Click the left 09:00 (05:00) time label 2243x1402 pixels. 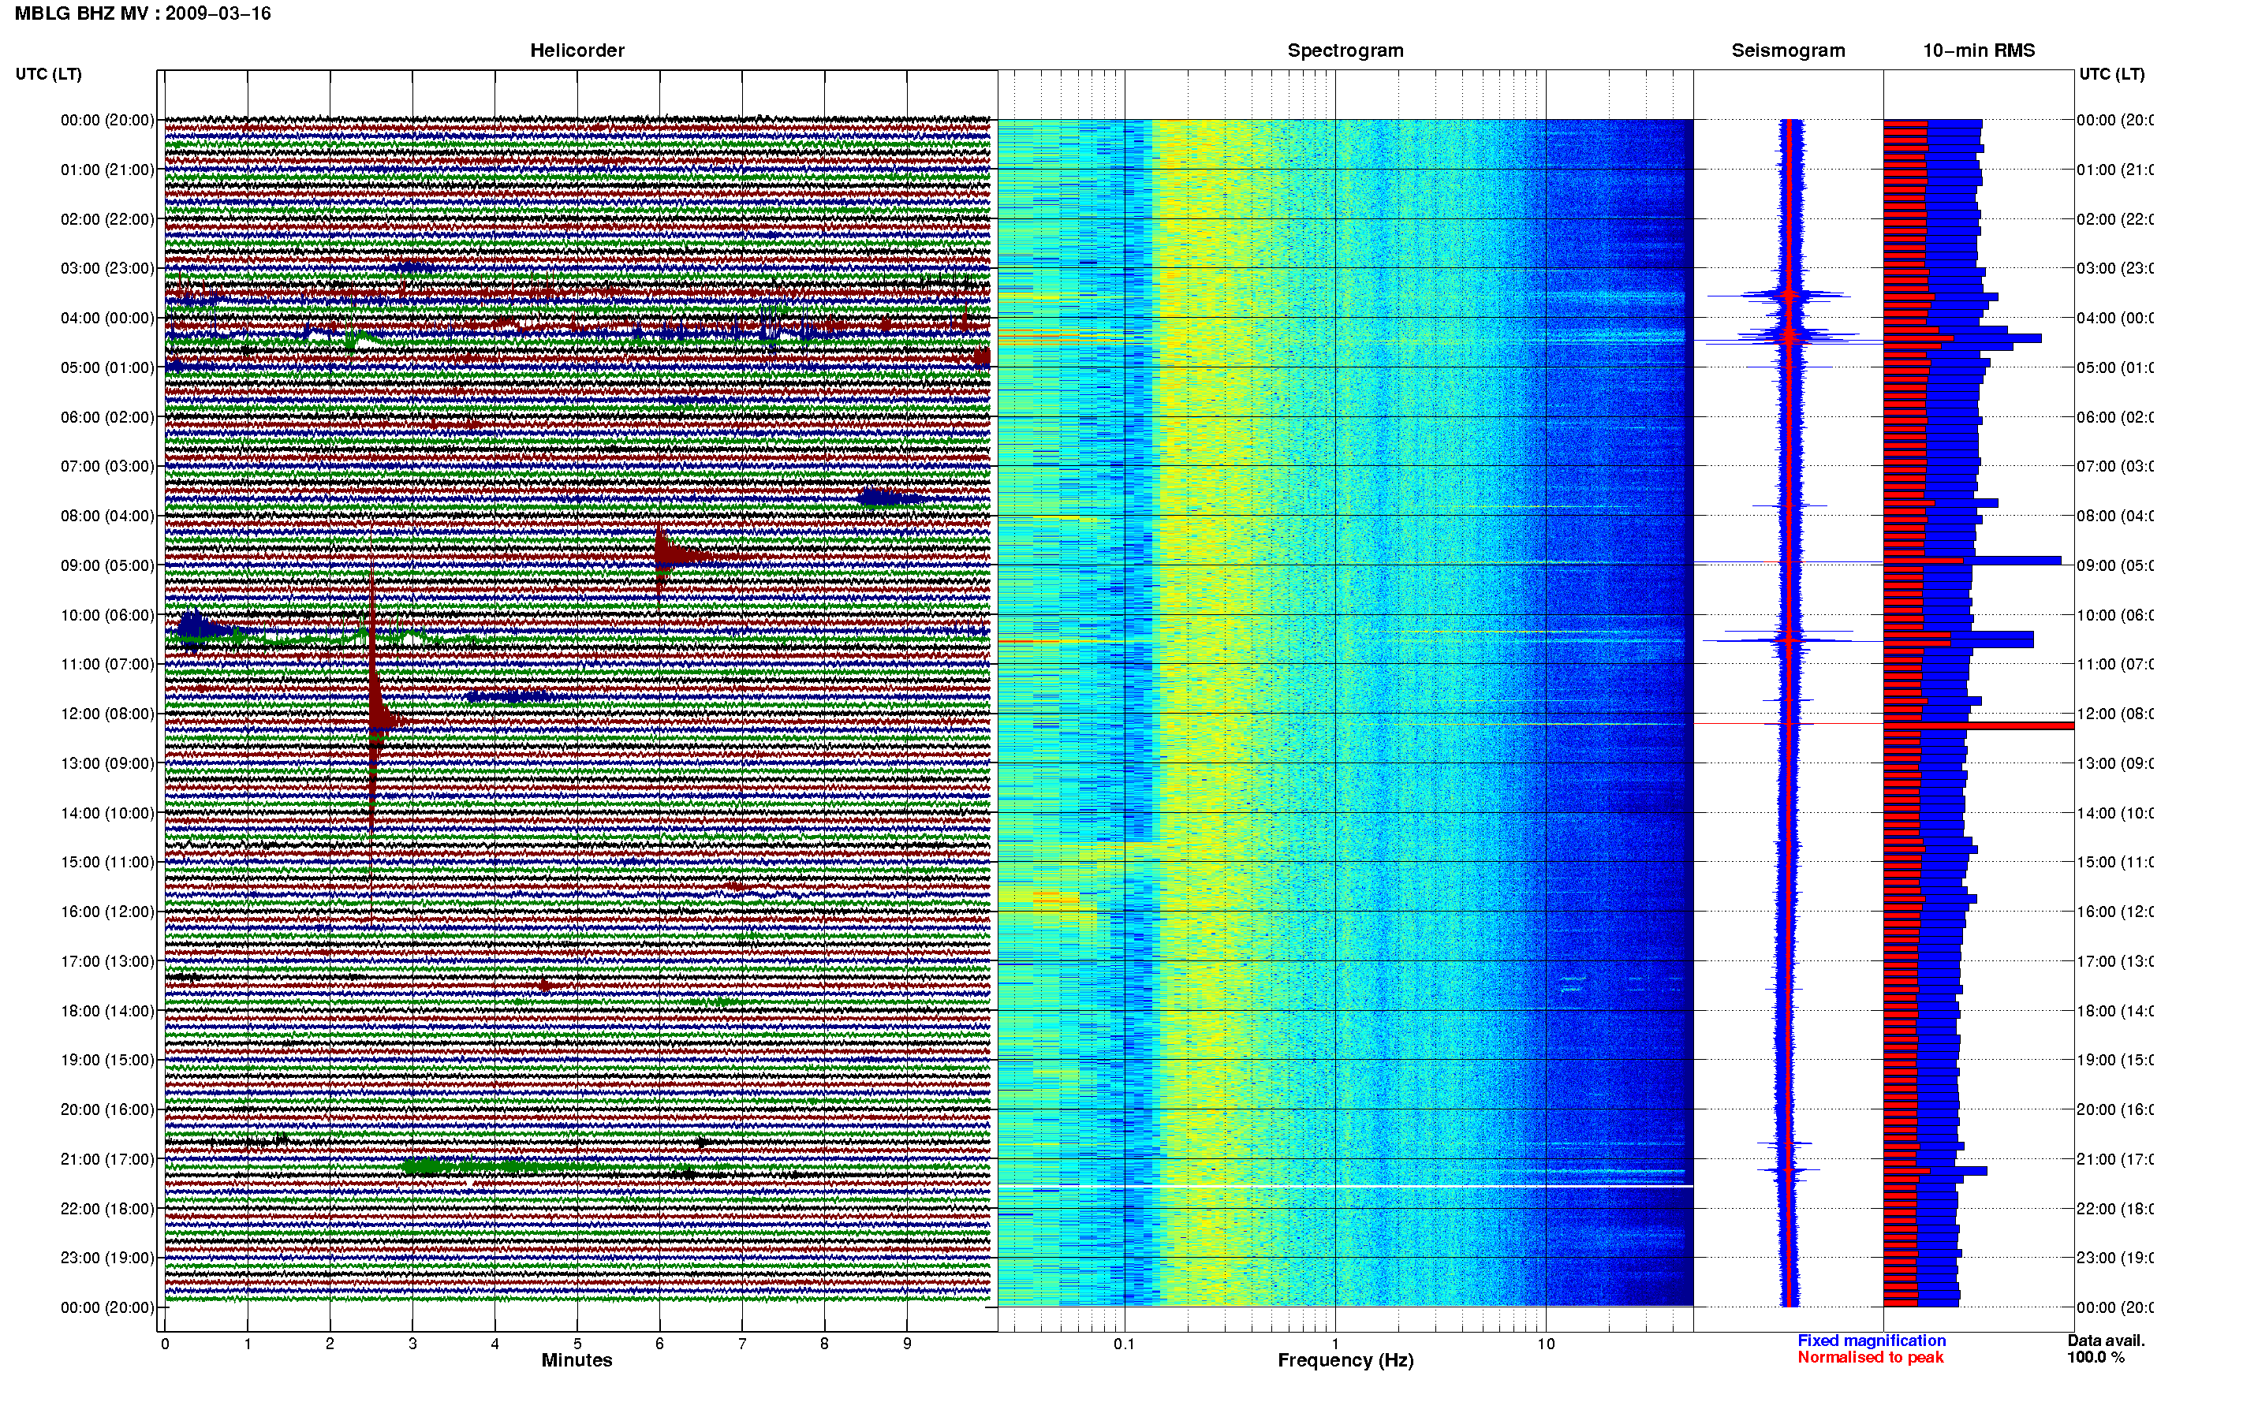click(x=107, y=565)
